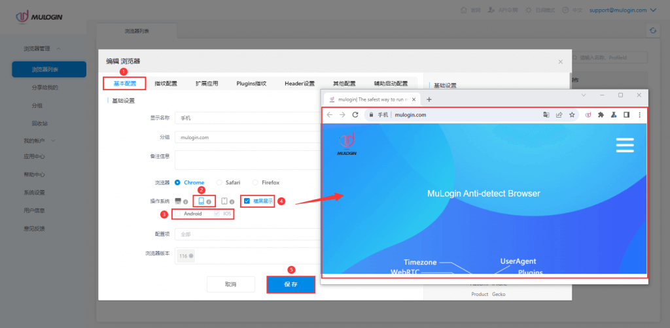Open the API令牌 header link
This screenshot has width=670, height=328.
point(503,10)
